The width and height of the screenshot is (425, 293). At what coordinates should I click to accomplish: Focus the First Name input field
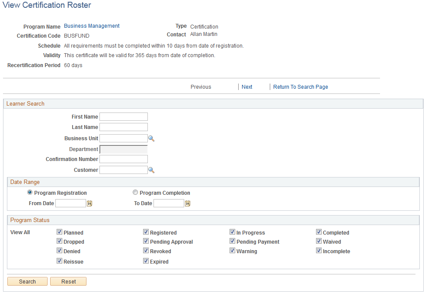coord(124,117)
